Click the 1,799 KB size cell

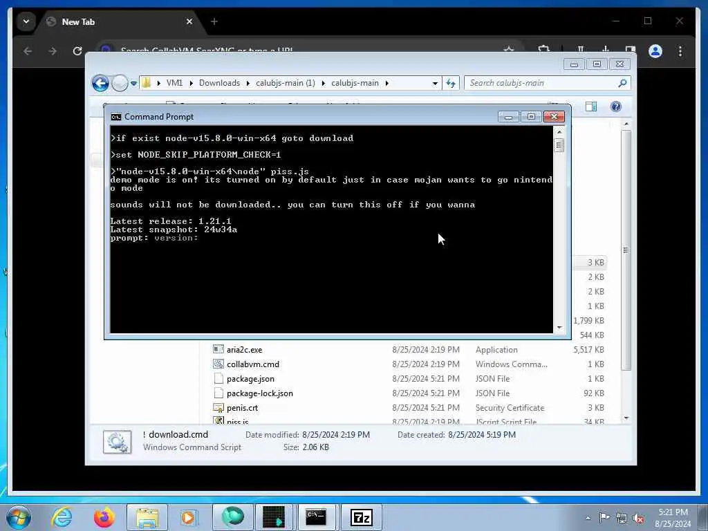coord(589,321)
